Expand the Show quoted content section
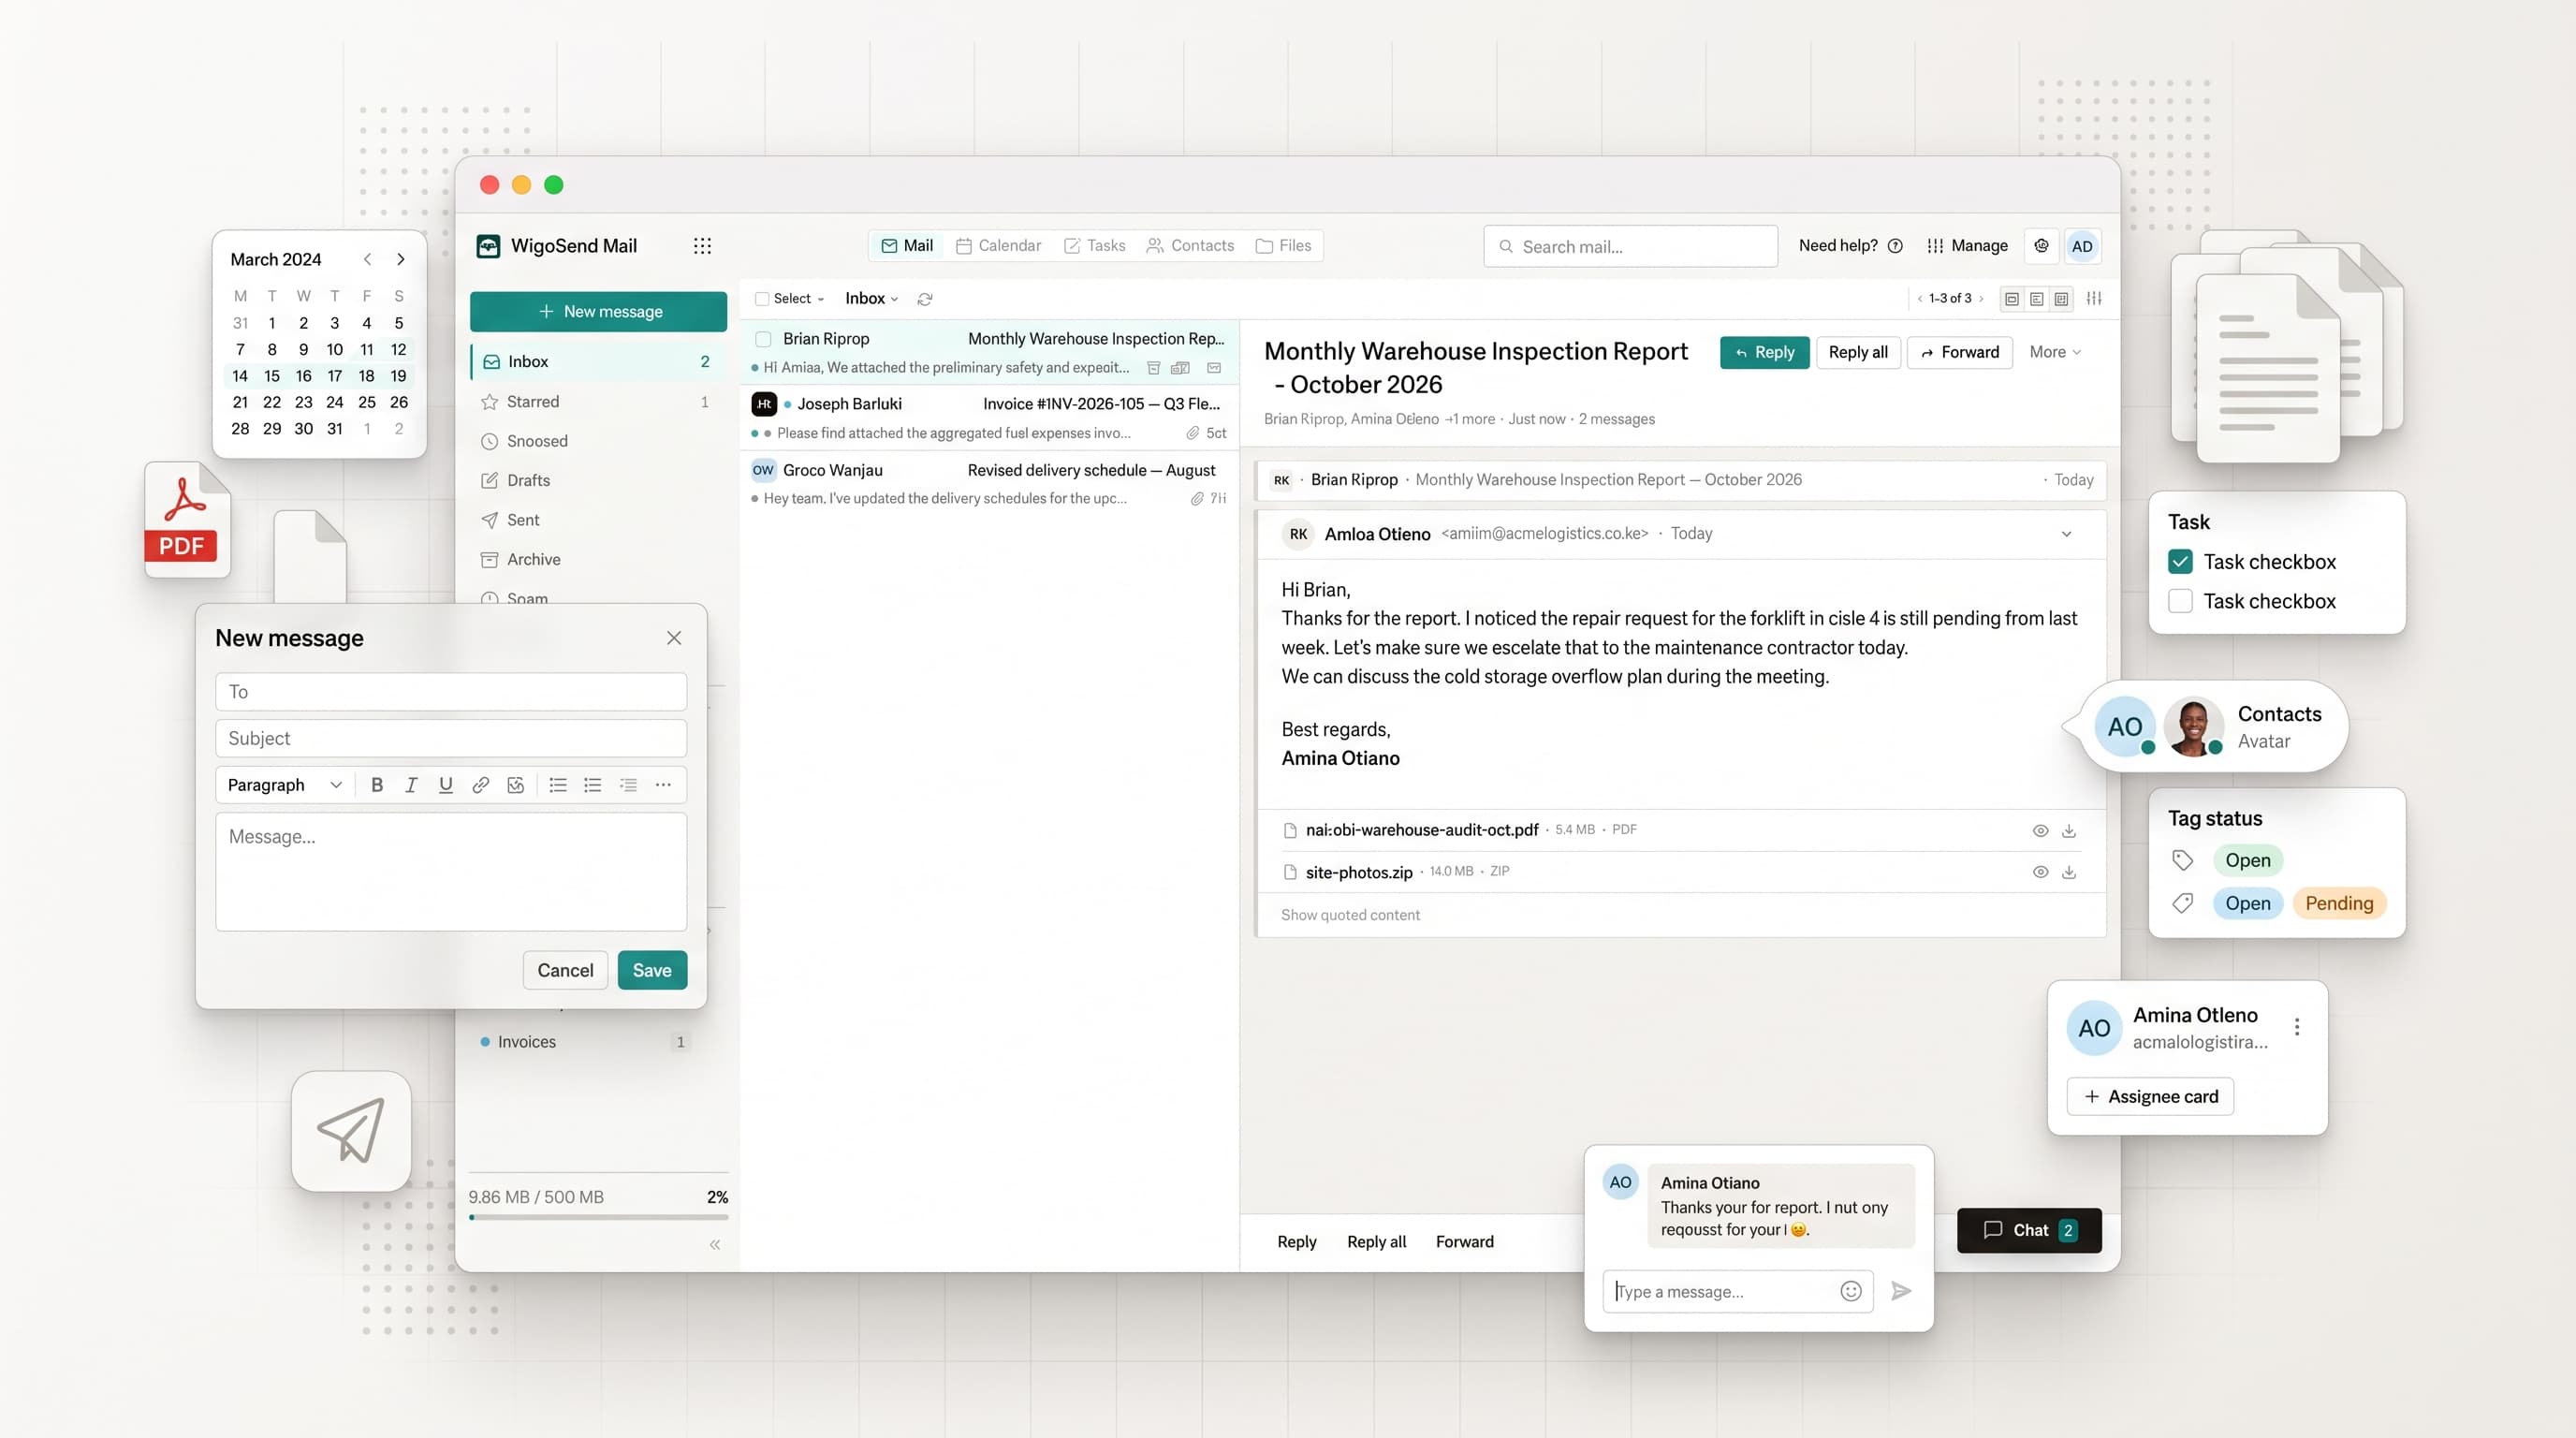2576x1438 pixels. (1350, 915)
